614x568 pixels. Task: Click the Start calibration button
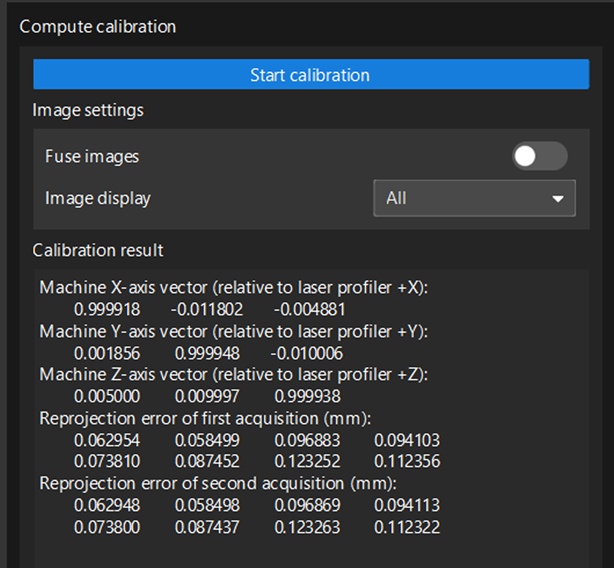[310, 75]
